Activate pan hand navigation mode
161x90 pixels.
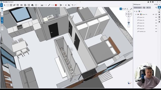[123, 9]
